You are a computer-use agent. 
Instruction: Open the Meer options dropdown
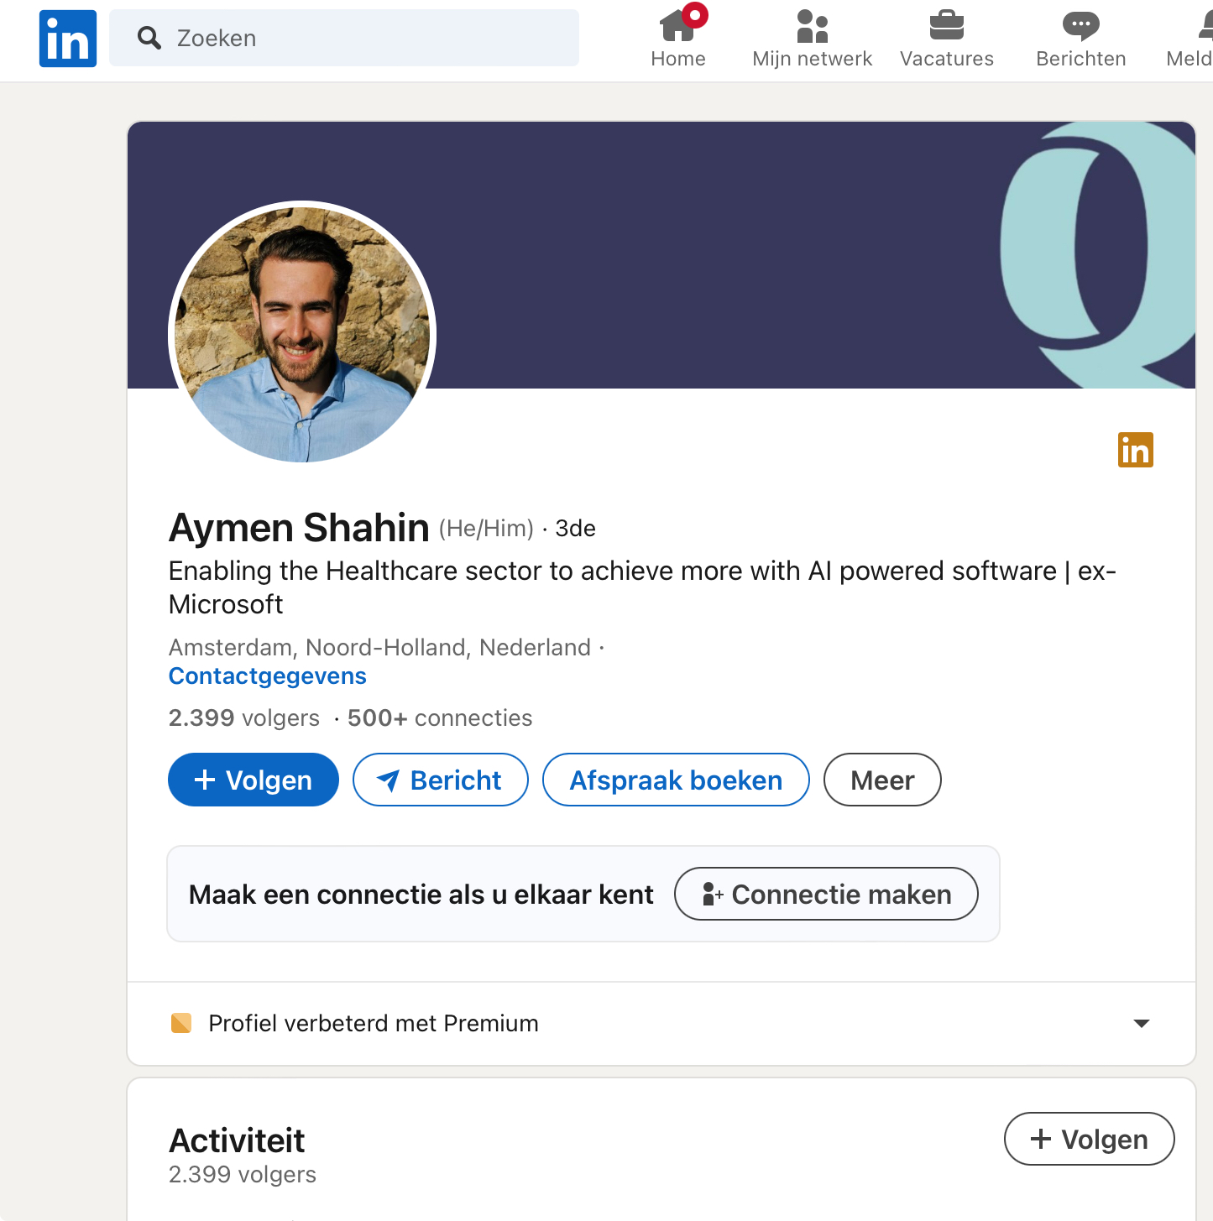(881, 780)
